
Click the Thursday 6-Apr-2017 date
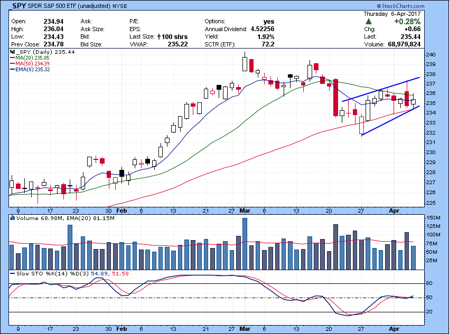pos(392,14)
